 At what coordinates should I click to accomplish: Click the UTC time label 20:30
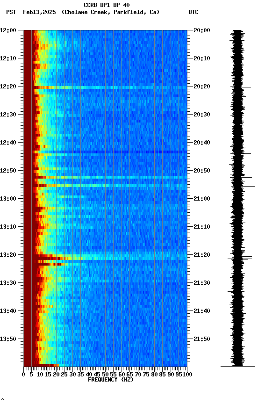tap(202, 115)
